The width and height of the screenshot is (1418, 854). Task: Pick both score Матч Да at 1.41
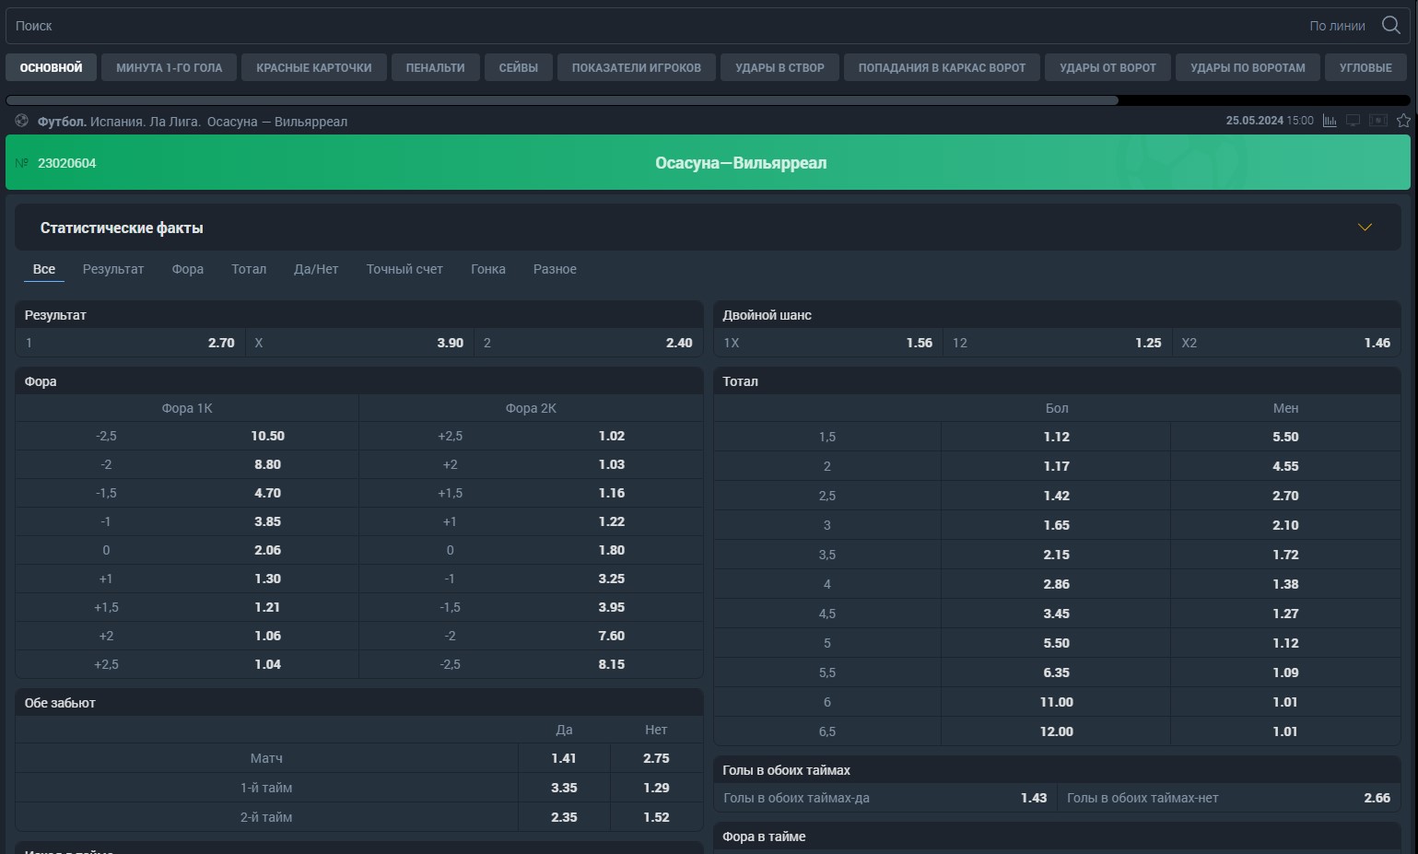click(x=564, y=758)
